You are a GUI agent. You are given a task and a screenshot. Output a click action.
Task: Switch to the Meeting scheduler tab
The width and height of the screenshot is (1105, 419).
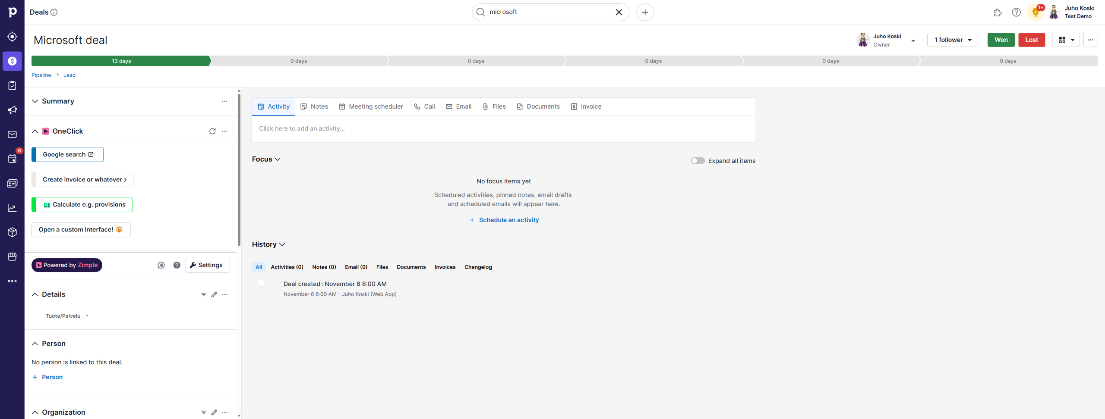tap(371, 106)
